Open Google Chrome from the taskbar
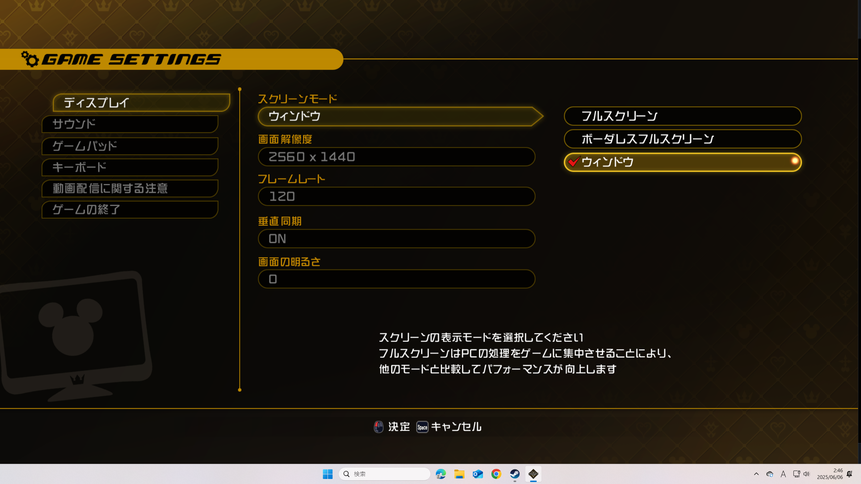Screen dimensions: 861x484 [496, 474]
